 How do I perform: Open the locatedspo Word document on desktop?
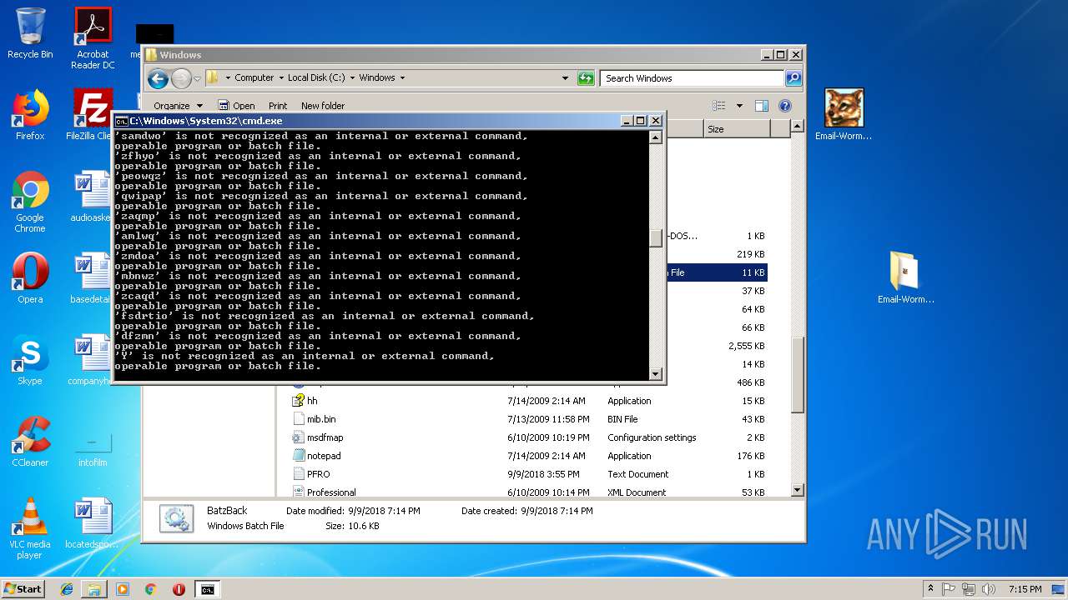click(92, 523)
